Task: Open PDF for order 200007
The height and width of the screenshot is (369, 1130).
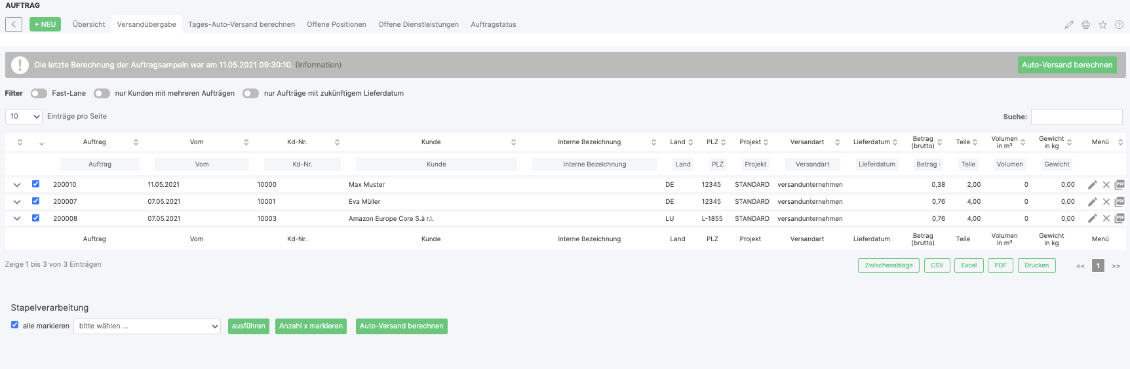Action: pos(1120,202)
